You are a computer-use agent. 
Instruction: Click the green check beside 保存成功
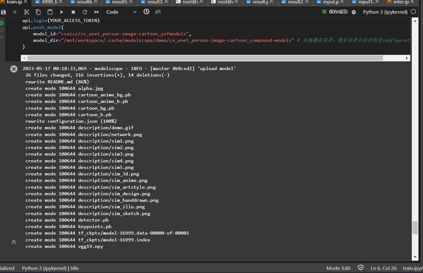tap(324, 12)
